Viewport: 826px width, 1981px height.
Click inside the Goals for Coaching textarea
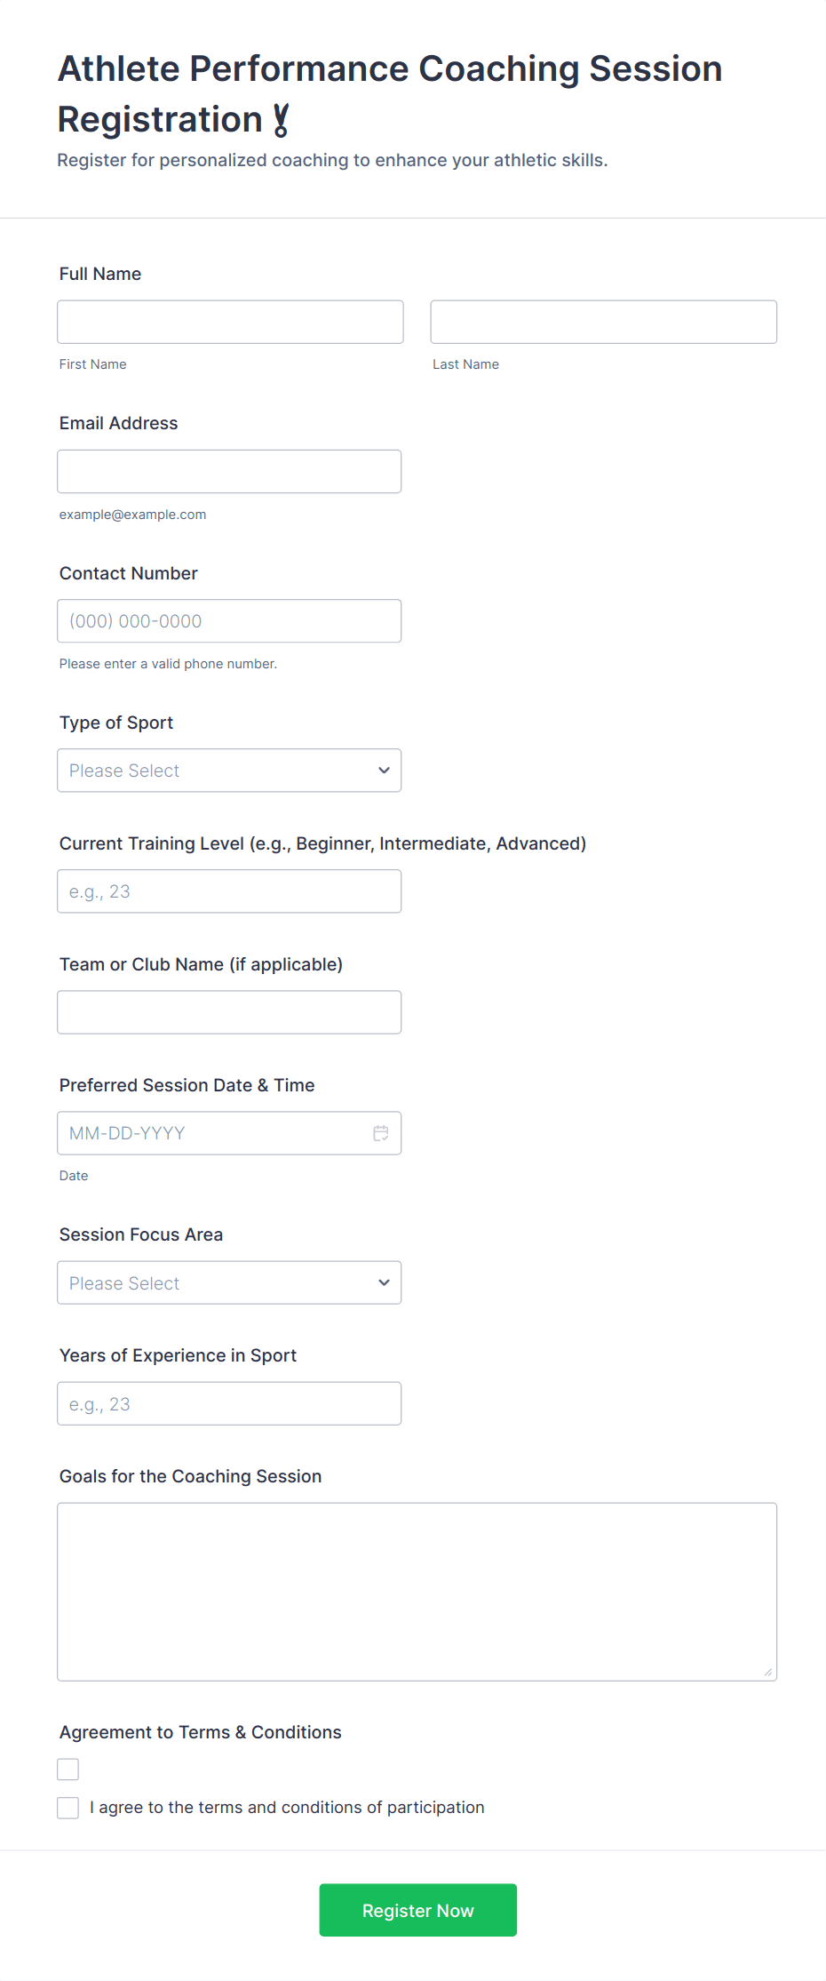(x=417, y=1592)
